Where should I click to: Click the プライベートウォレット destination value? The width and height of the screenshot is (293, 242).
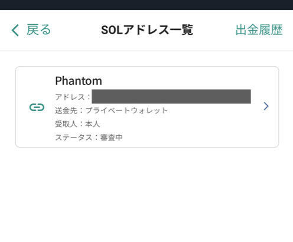click(x=126, y=110)
